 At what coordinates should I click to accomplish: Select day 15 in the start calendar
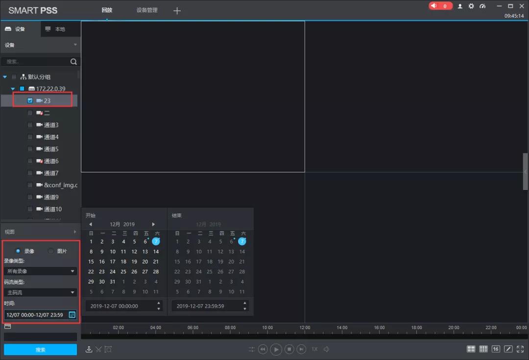pos(91,262)
